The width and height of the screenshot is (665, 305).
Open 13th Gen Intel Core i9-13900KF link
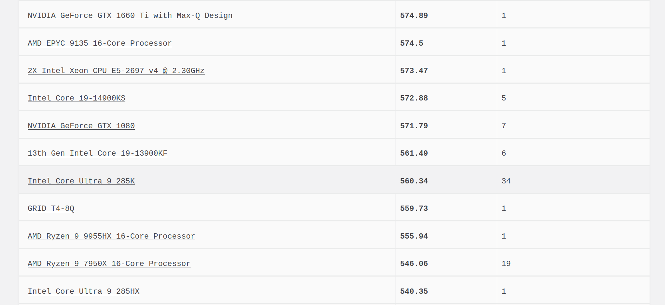pyautogui.click(x=97, y=153)
